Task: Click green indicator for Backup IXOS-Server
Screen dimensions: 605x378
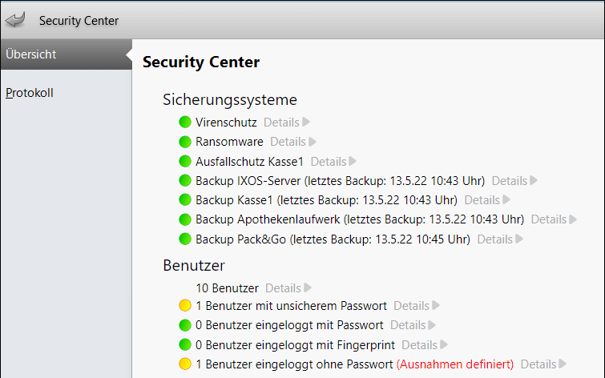Action: (185, 180)
